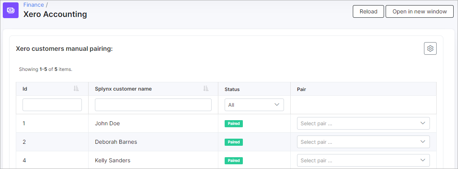This screenshot has width=458, height=169.
Task: Click the Reload button
Action: 368,12
